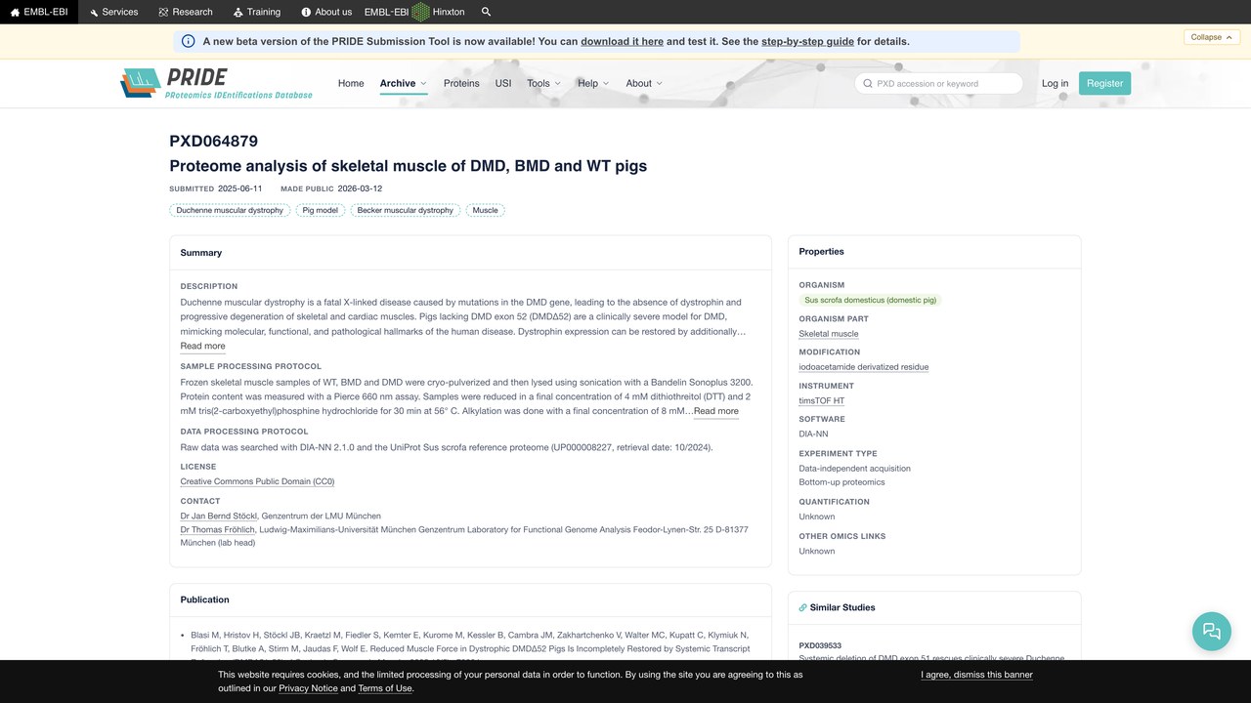This screenshot has width=1251, height=703.
Task: Click the Log in link
Action: (1056, 83)
